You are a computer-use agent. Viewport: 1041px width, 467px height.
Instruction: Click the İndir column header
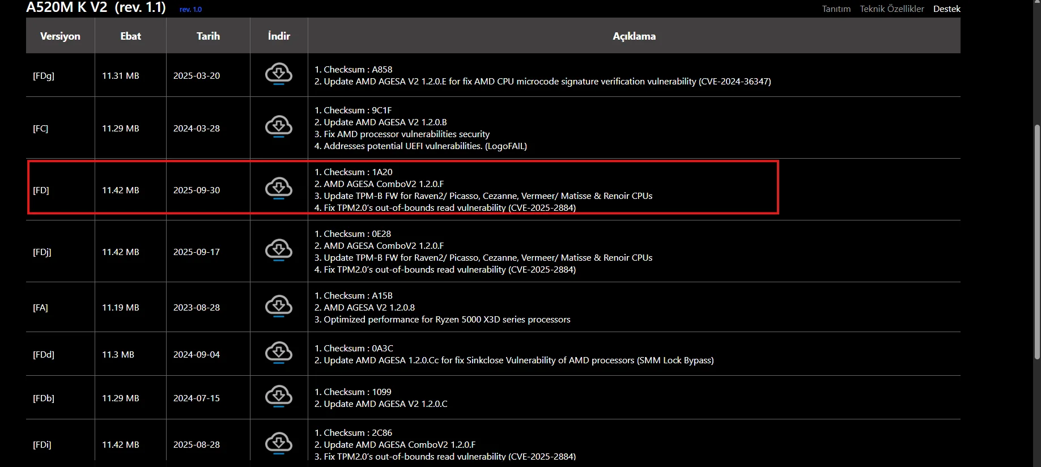pyautogui.click(x=279, y=36)
